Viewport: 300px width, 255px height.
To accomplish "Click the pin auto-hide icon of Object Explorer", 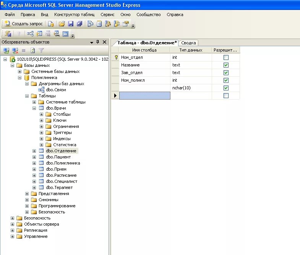I will pos(98,42).
